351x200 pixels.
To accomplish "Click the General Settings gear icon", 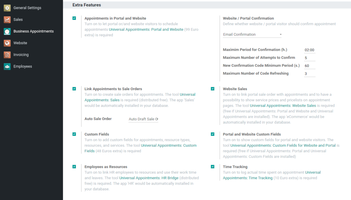I will pyautogui.click(x=7, y=8).
